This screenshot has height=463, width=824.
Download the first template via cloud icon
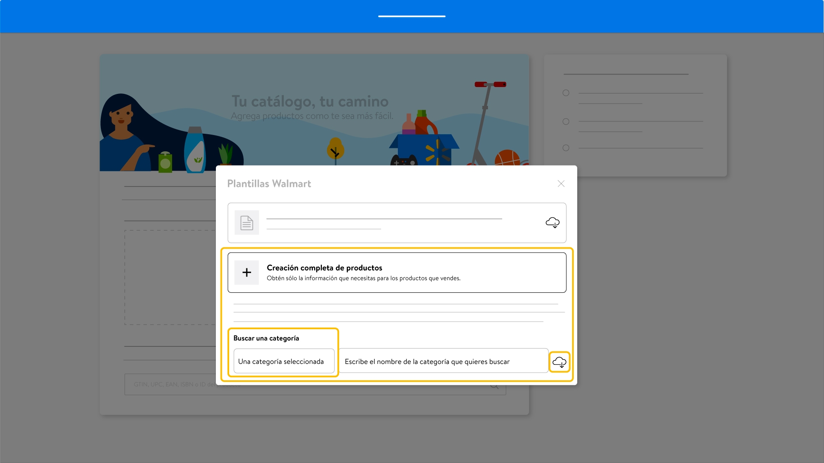click(x=552, y=222)
